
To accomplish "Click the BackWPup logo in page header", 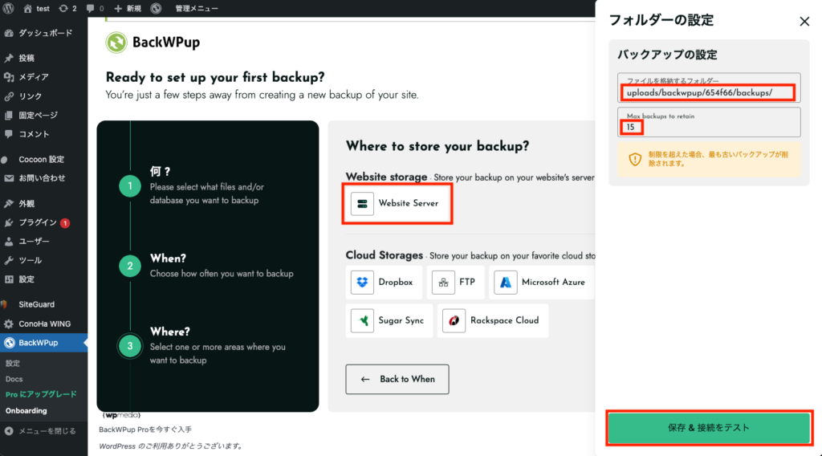I will point(153,43).
